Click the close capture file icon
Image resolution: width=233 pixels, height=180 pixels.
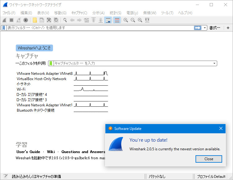[49, 20]
